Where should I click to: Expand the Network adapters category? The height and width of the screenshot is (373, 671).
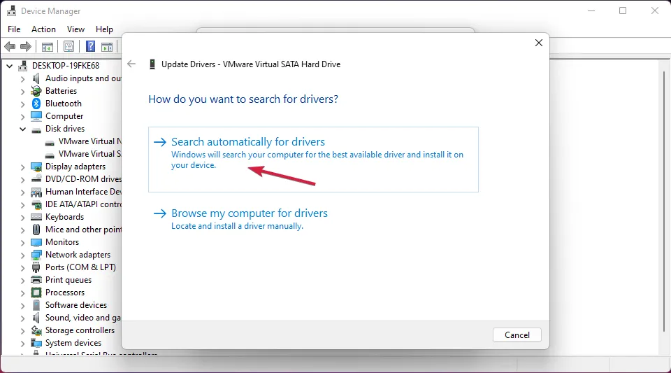tap(22, 255)
